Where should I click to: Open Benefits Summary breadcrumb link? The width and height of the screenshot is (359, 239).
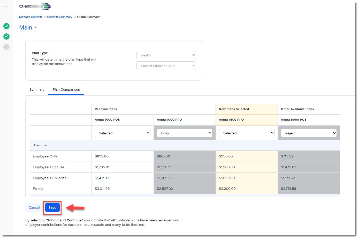pos(60,17)
